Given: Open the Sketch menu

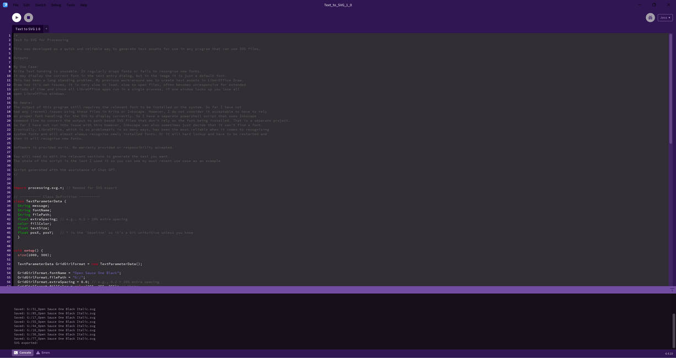Looking at the screenshot, I should tap(41, 5).
